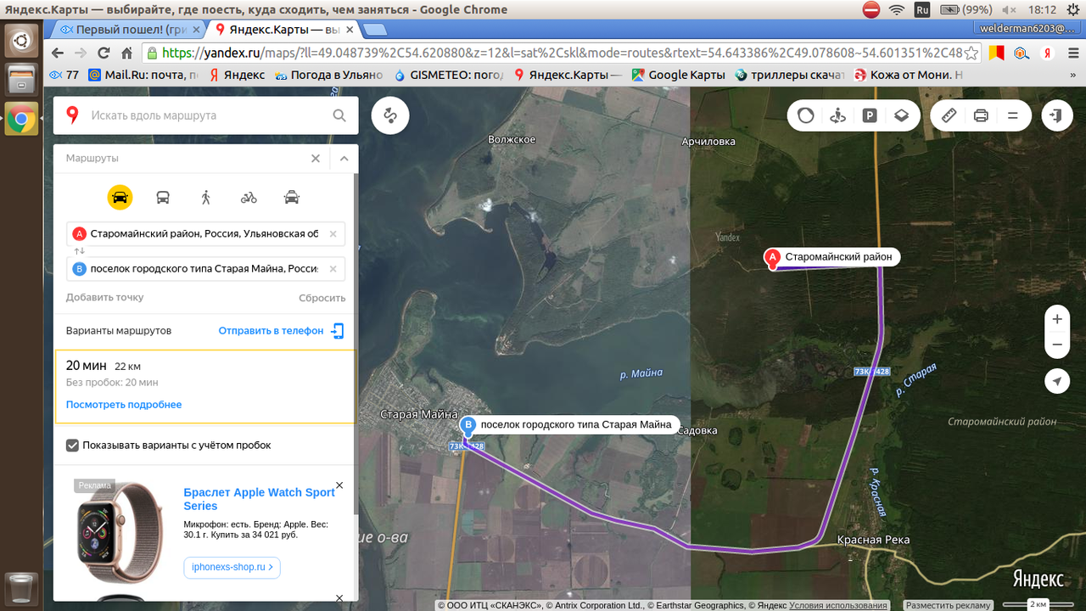This screenshot has height=611, width=1086.
Task: Open Files launcher icon in dock
Action: coord(21,80)
